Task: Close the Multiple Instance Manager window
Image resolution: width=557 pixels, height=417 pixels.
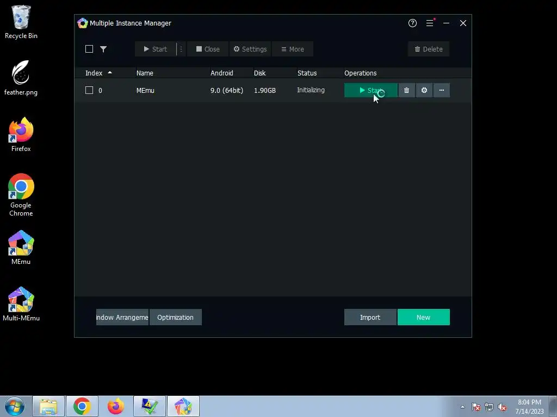Action: click(x=463, y=23)
